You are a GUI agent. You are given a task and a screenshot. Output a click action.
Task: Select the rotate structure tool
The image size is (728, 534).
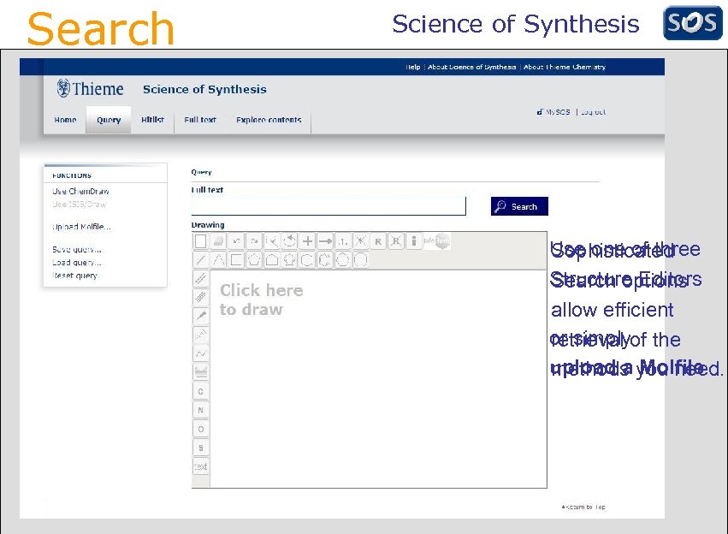pos(290,241)
